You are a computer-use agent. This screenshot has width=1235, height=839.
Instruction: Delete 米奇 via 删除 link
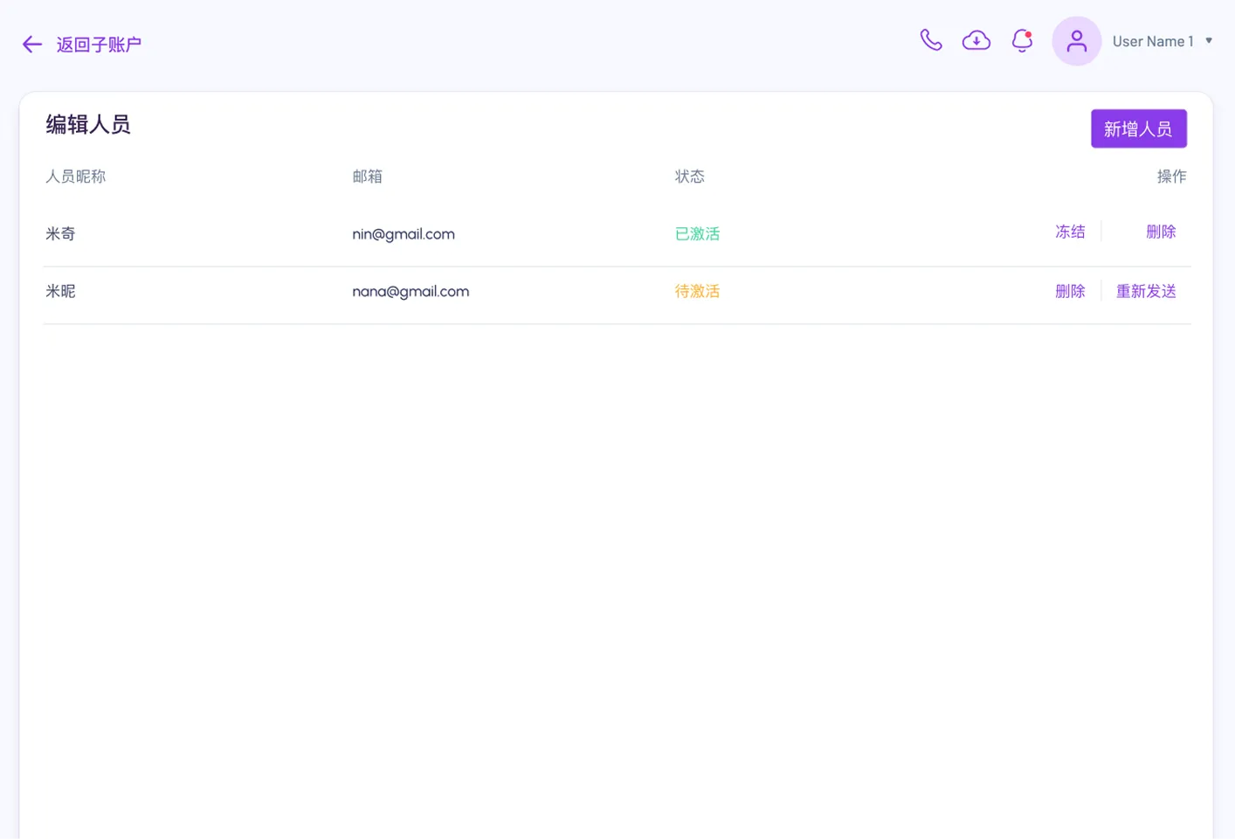pyautogui.click(x=1161, y=232)
